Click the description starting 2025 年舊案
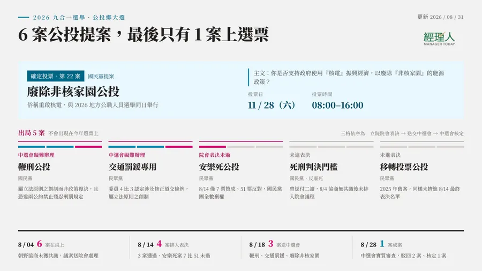 (x=420, y=193)
